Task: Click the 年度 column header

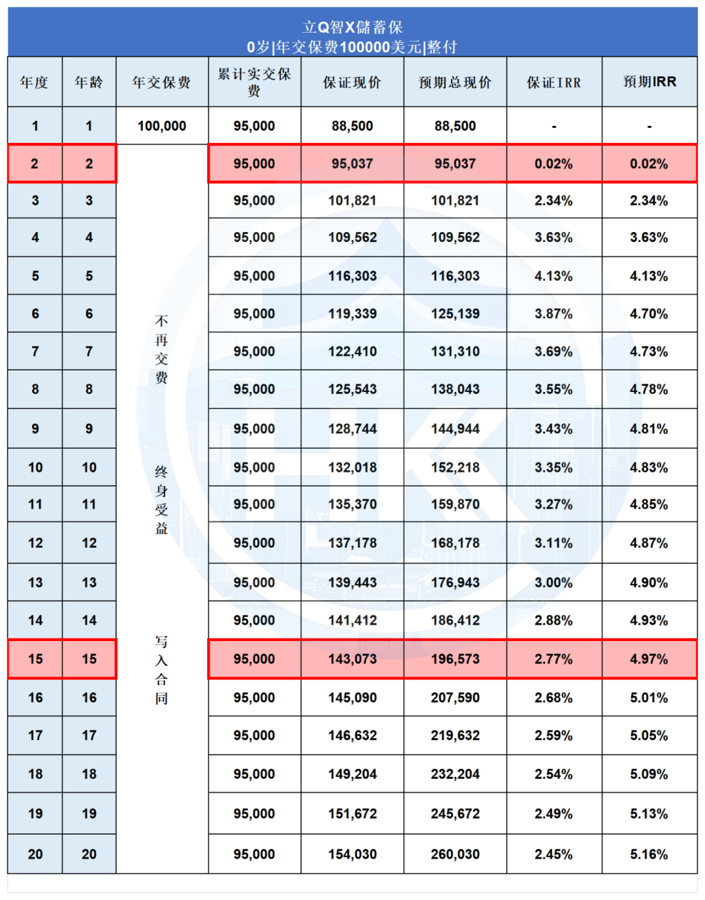Action: (35, 82)
